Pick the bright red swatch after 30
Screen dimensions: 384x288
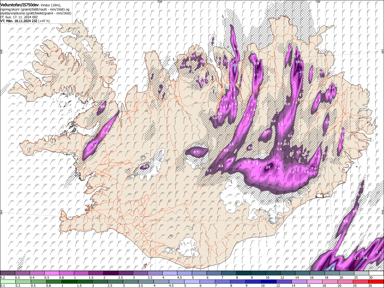pos(376,281)
